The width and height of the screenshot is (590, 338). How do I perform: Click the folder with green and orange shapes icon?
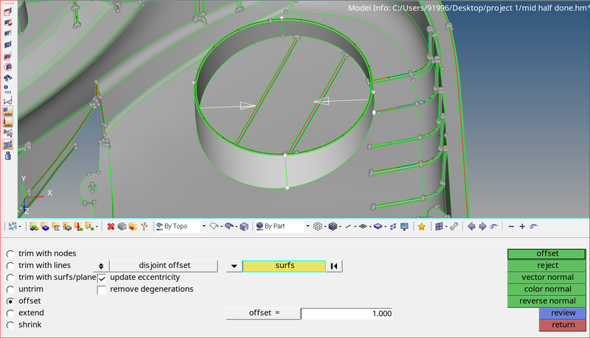point(34,227)
